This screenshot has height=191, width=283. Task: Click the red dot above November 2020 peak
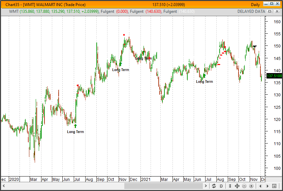coord(124,35)
